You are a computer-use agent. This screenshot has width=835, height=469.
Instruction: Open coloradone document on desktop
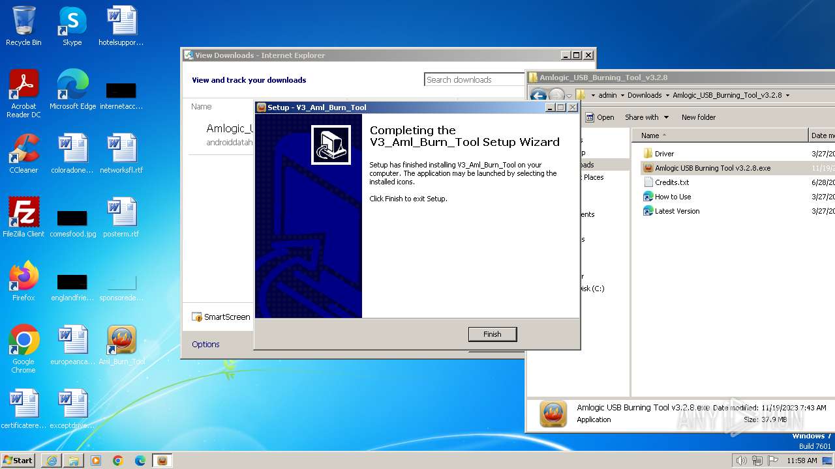[x=72, y=154]
